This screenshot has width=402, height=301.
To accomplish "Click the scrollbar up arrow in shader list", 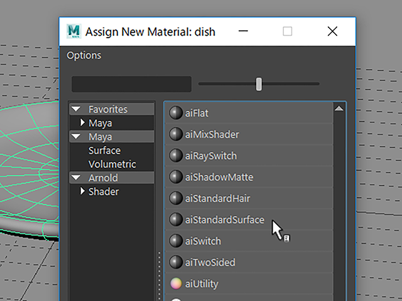I will pos(339,108).
